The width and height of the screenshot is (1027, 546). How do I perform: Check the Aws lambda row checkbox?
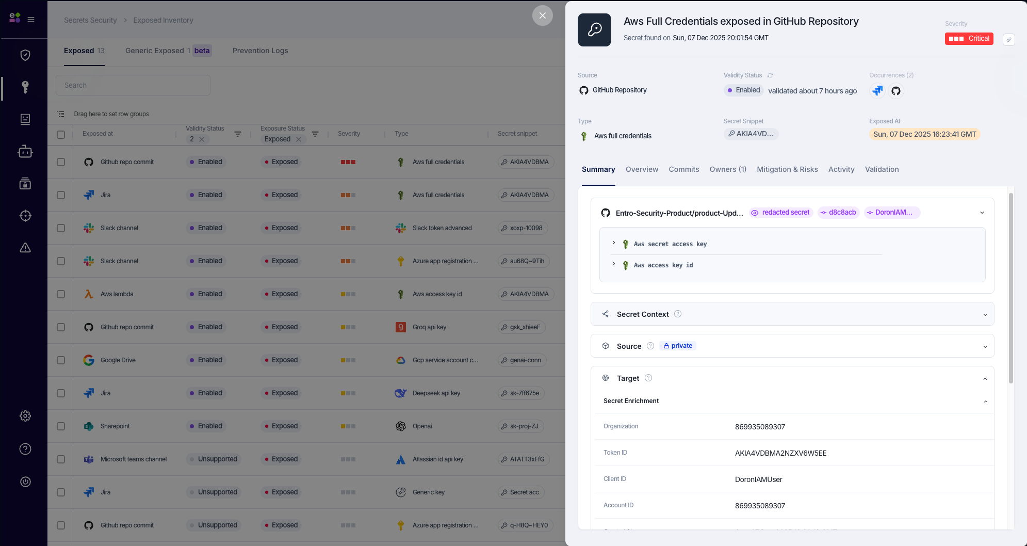click(x=61, y=294)
